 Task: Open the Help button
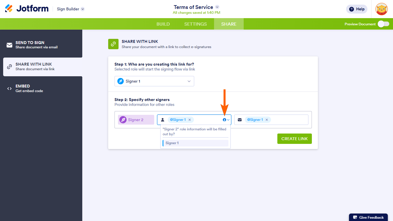[357, 9]
